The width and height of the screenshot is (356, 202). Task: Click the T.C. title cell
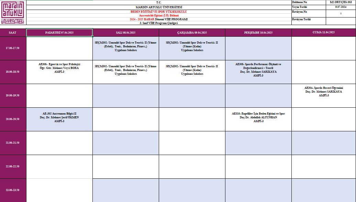tap(159, 2)
